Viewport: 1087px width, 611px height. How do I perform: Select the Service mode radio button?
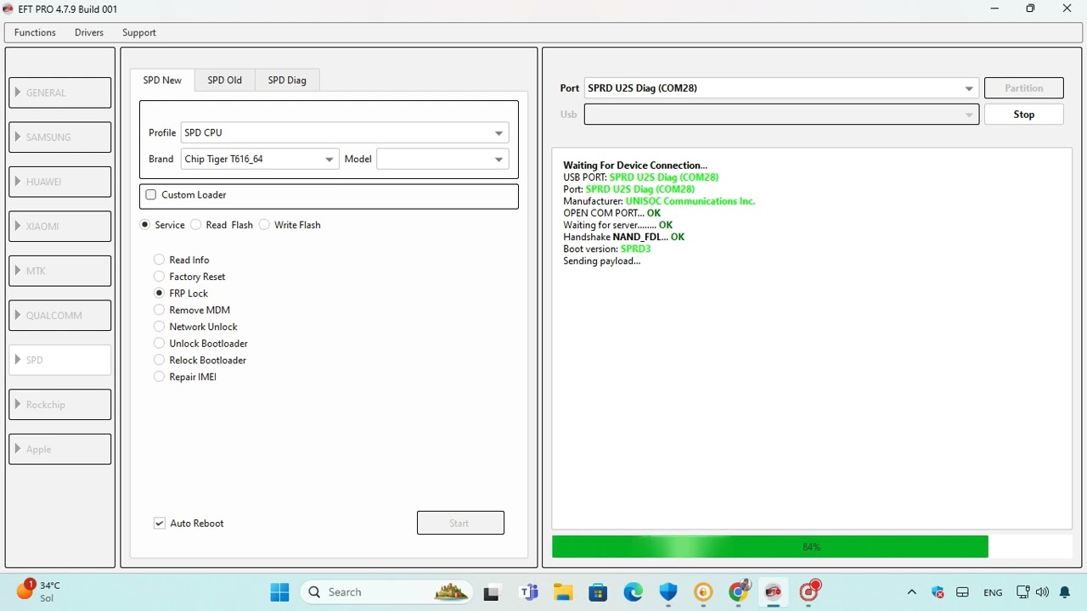[145, 225]
